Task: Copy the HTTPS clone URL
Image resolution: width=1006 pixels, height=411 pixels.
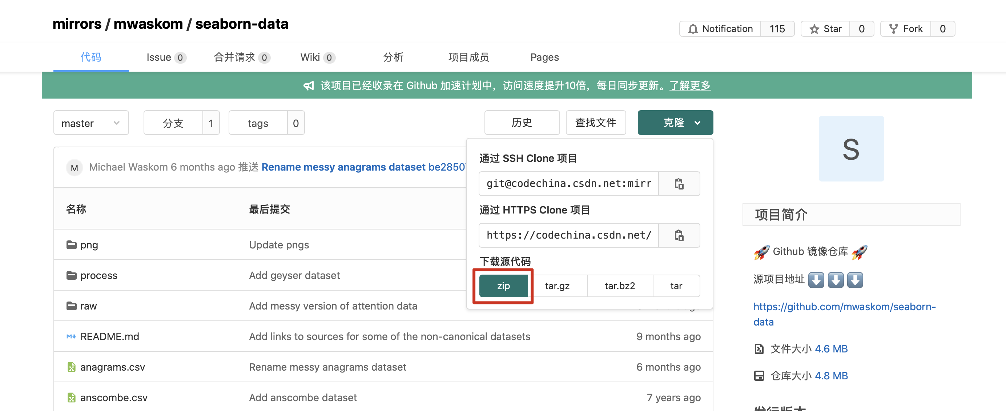Action: coord(679,235)
